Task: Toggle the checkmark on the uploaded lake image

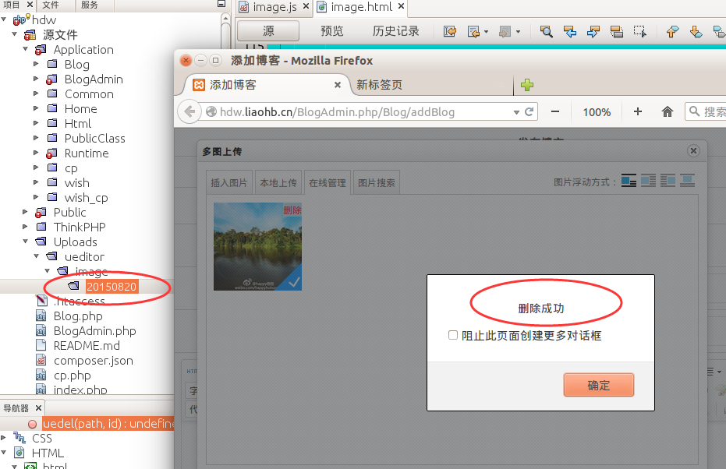Action: (x=294, y=285)
